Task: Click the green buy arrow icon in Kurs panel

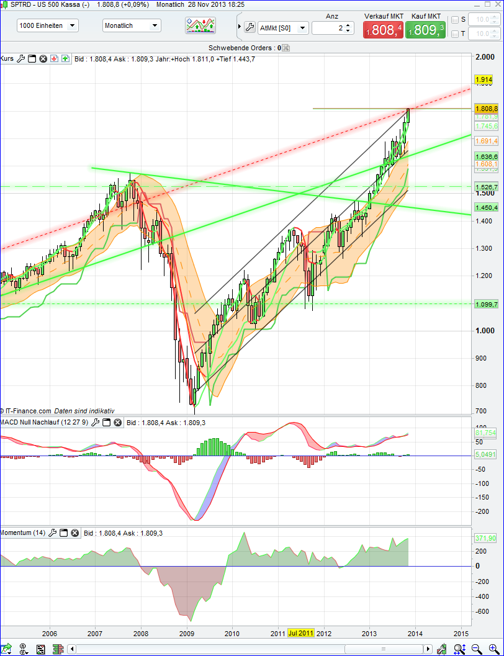Action: pos(65,58)
